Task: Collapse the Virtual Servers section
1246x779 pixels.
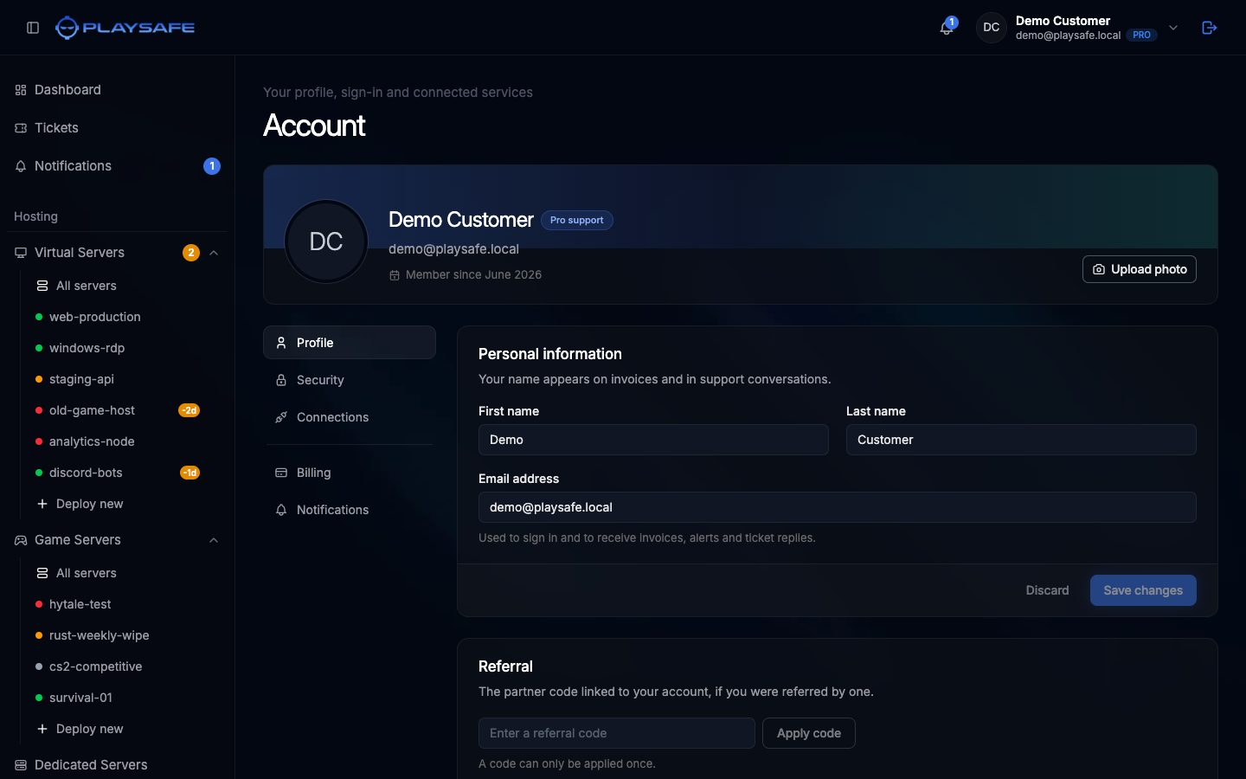Action: pyautogui.click(x=214, y=253)
